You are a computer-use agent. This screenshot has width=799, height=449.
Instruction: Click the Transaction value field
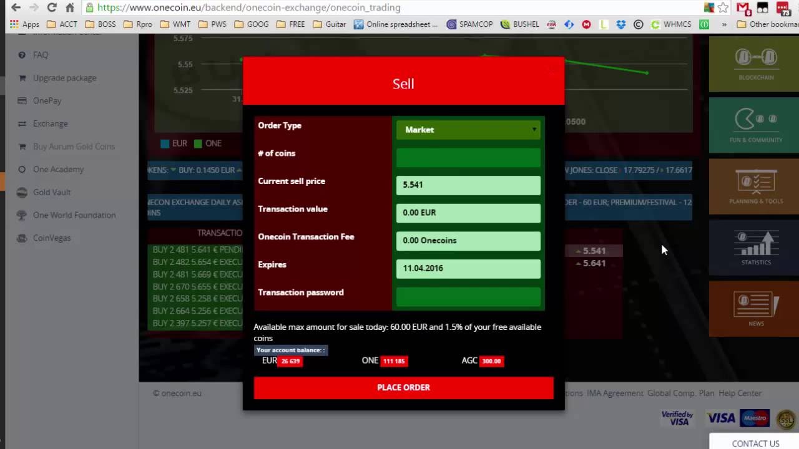click(468, 213)
